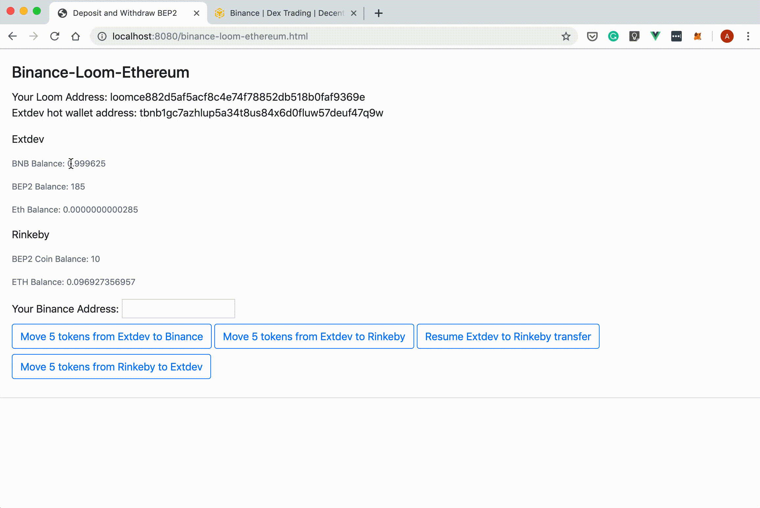Focus the Your Binance Address input field
The image size is (760, 508).
pos(178,309)
